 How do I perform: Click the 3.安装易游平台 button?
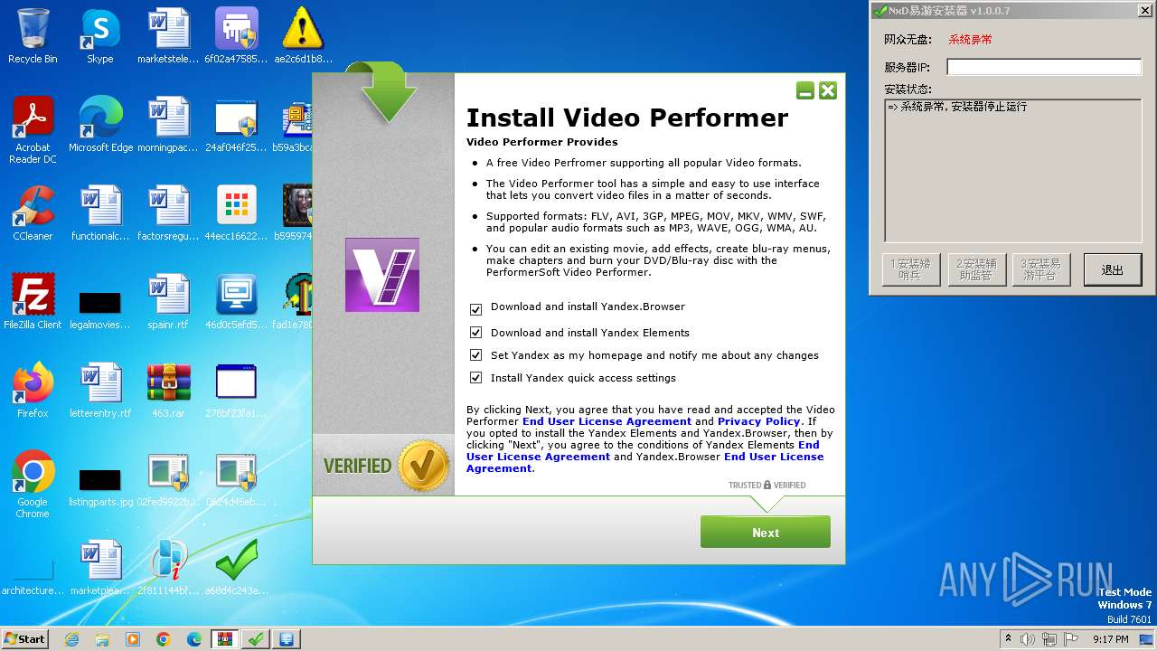point(1041,269)
